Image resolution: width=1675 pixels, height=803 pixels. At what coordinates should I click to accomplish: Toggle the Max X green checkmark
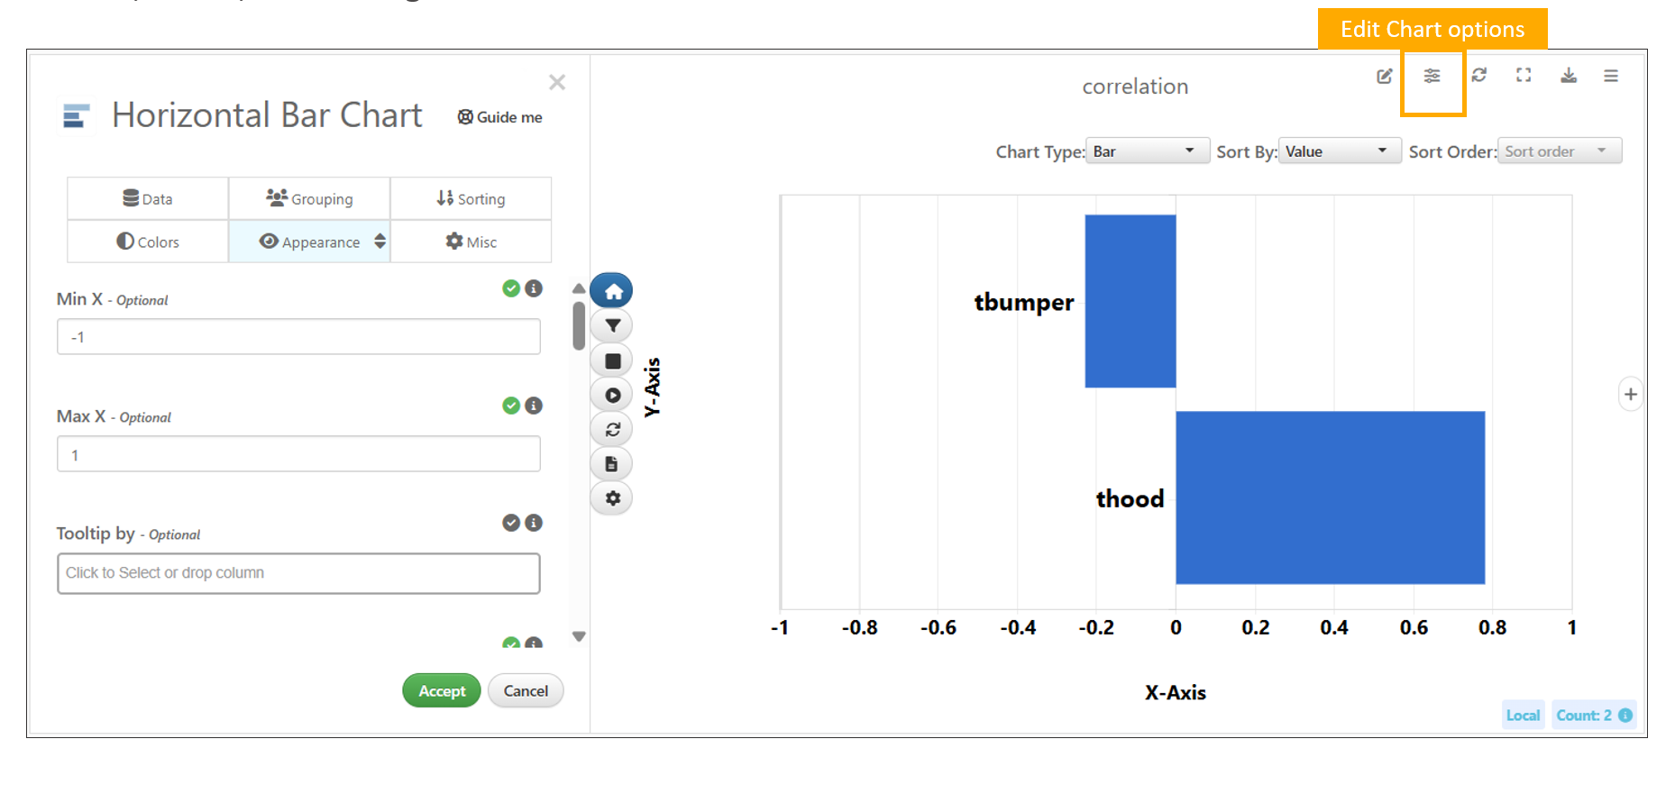[x=511, y=406]
